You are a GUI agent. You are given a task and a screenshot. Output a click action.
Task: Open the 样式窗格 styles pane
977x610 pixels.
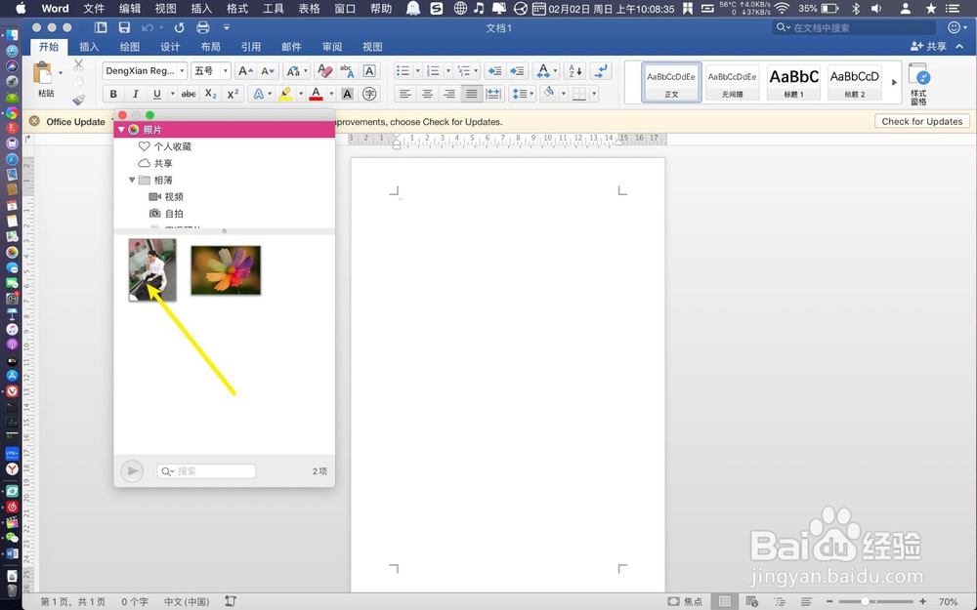[x=919, y=83]
